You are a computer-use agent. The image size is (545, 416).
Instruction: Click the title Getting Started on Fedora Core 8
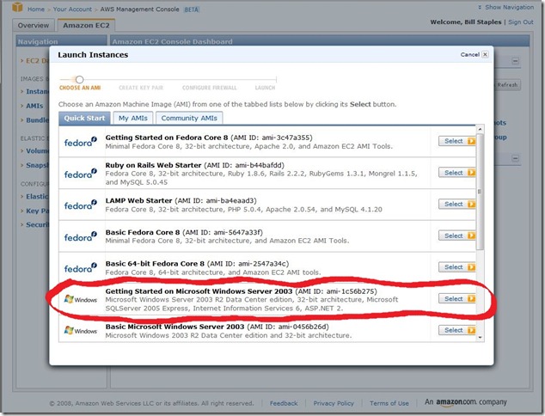coord(167,138)
